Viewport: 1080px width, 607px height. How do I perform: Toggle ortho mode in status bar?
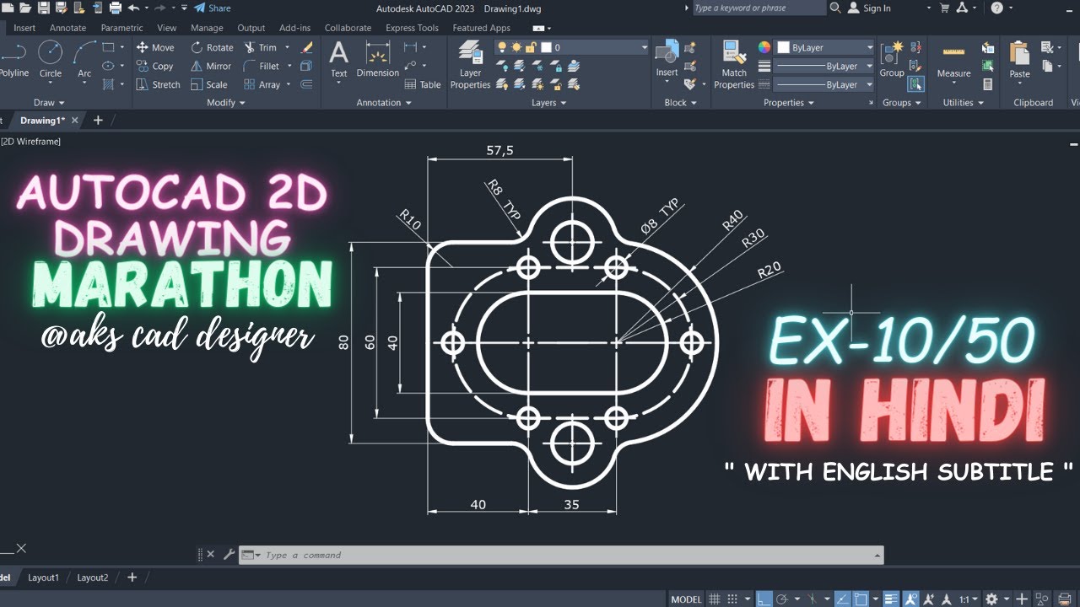(x=764, y=599)
